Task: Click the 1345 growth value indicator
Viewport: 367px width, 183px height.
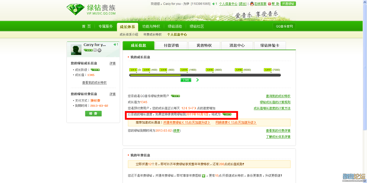Action: click(x=186, y=80)
